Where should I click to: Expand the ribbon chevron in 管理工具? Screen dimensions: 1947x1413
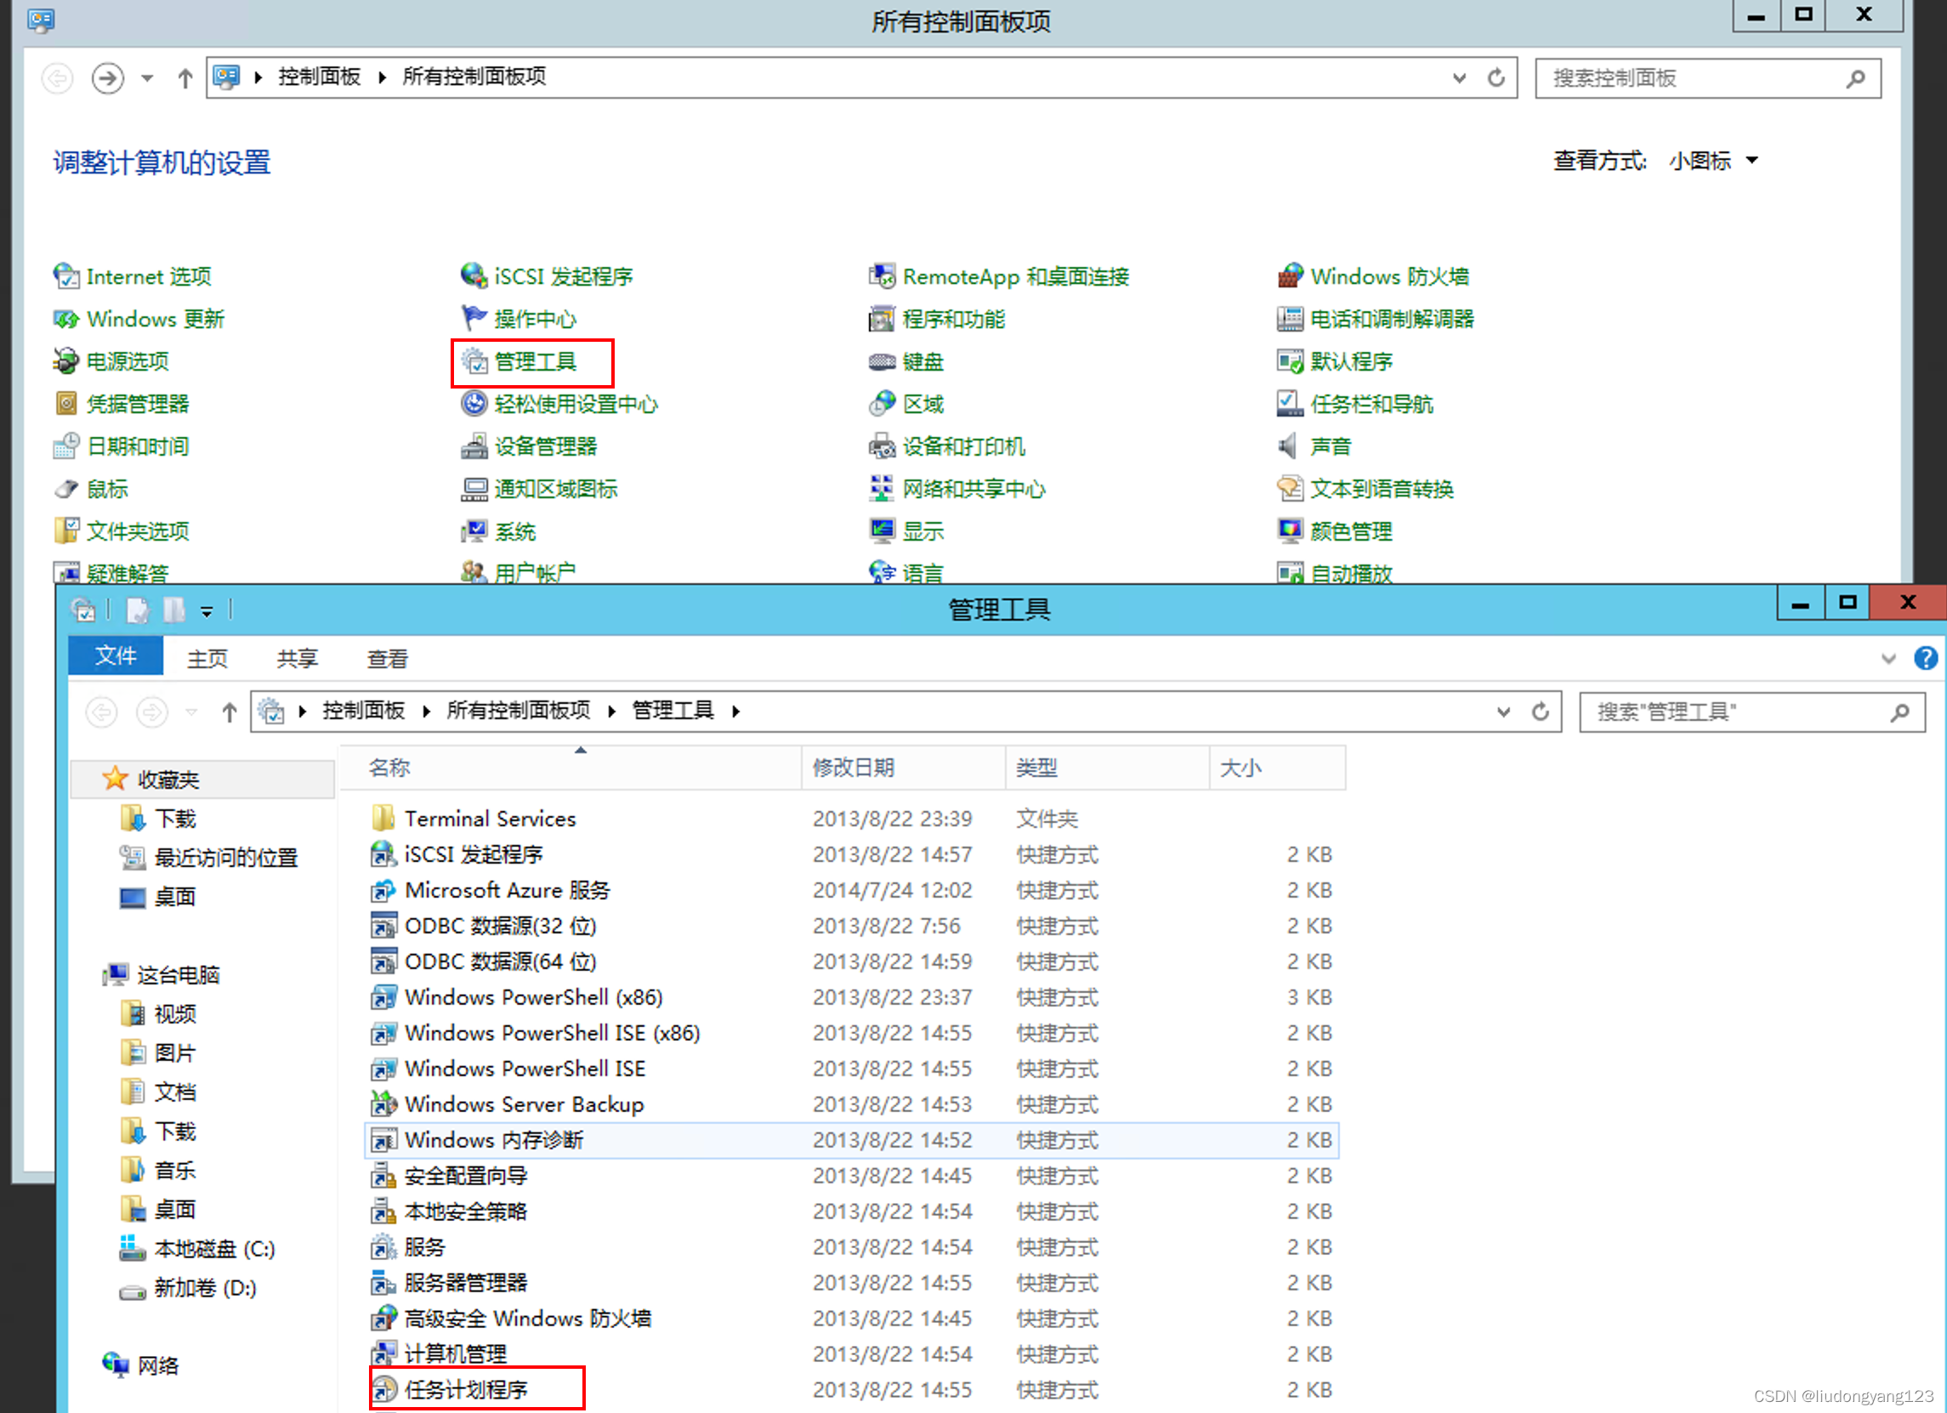point(1887,658)
